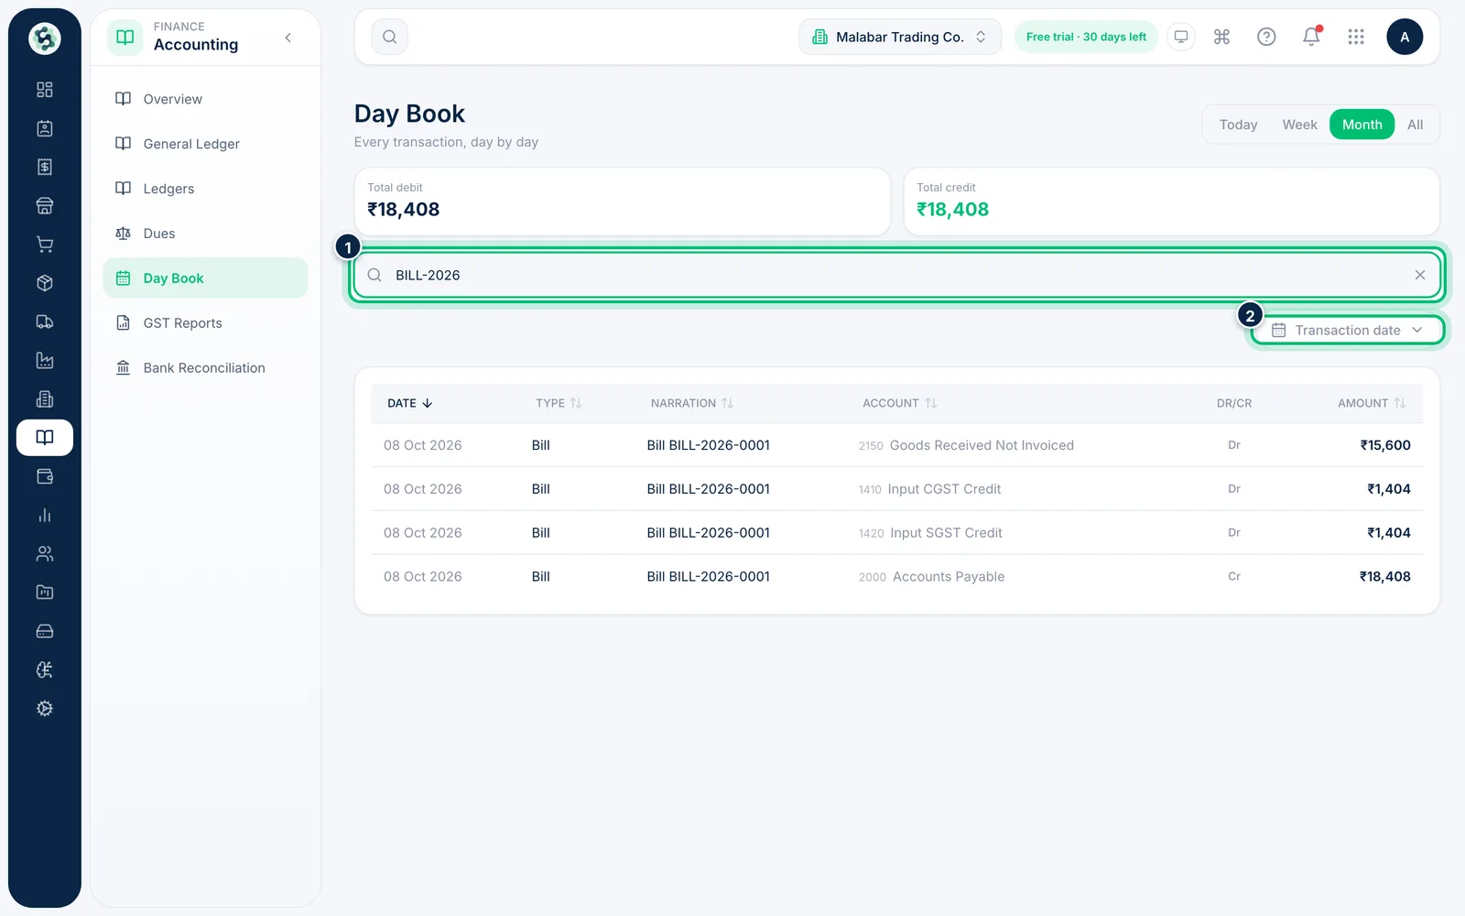The image size is (1465, 916).
Task: Sort by the TYPE column
Action: (559, 403)
